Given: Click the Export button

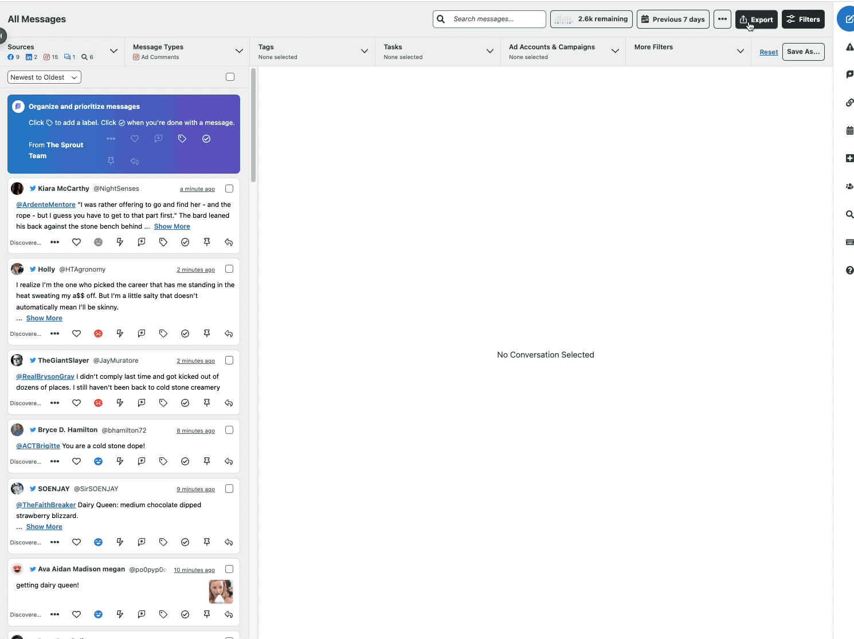Looking at the screenshot, I should point(756,19).
